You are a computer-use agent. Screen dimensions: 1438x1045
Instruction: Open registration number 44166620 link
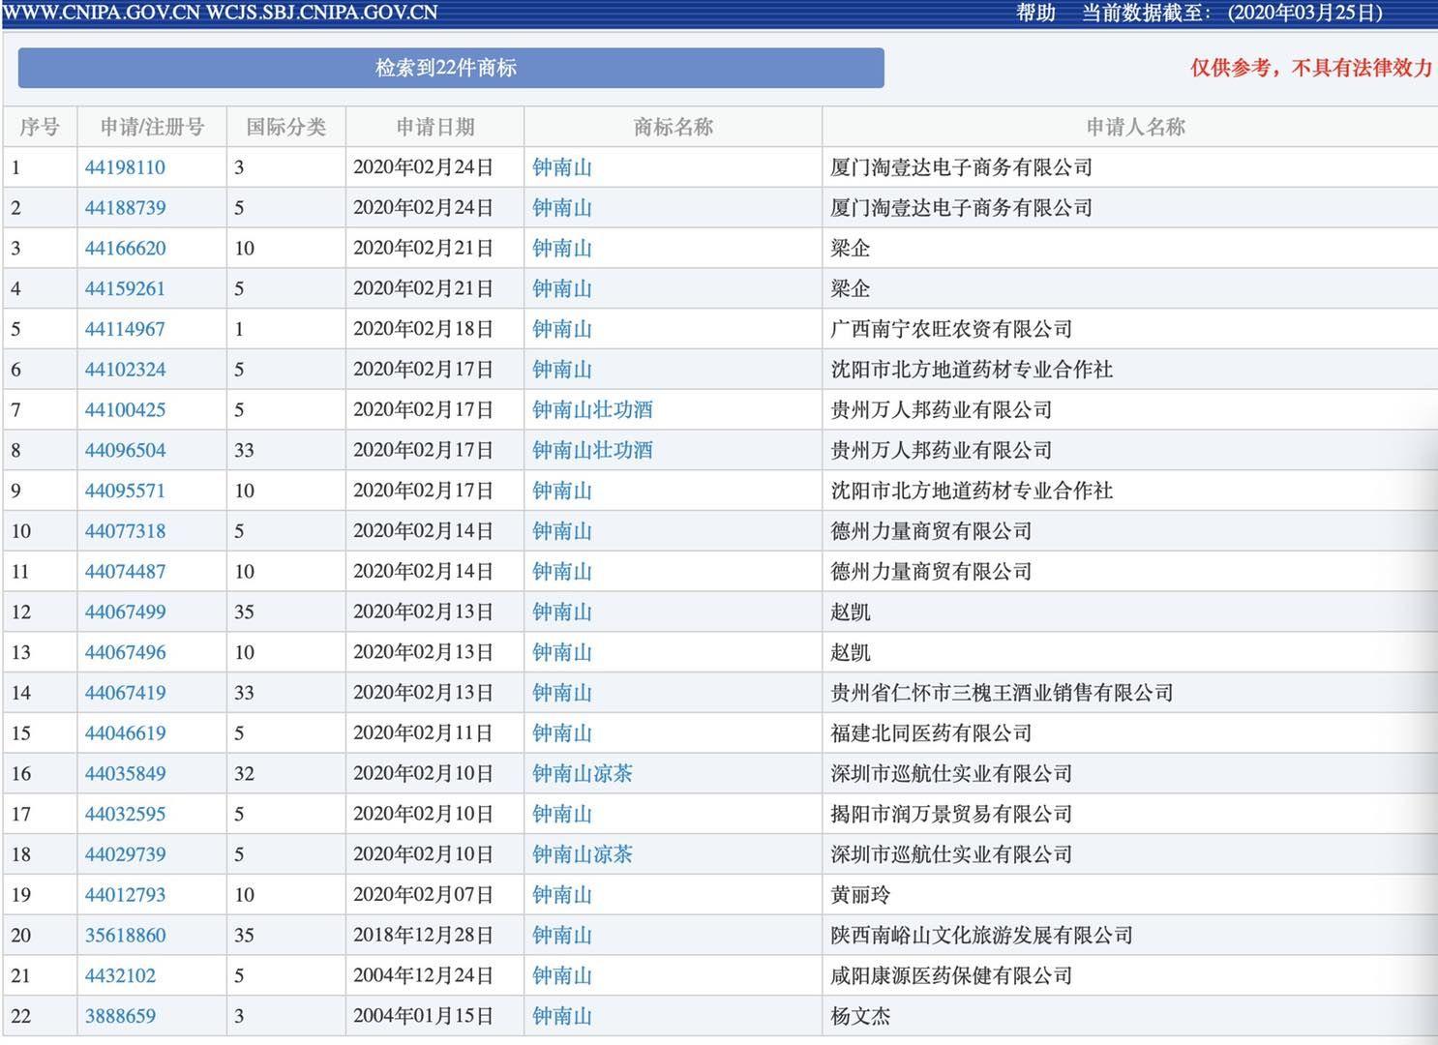click(125, 249)
